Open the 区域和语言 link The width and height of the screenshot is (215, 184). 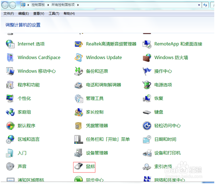(x=29, y=139)
